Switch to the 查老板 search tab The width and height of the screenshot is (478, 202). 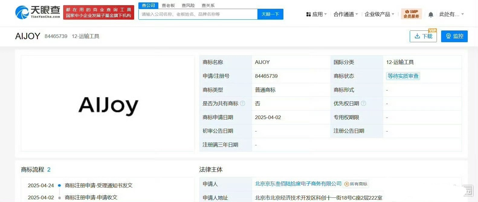click(168, 5)
